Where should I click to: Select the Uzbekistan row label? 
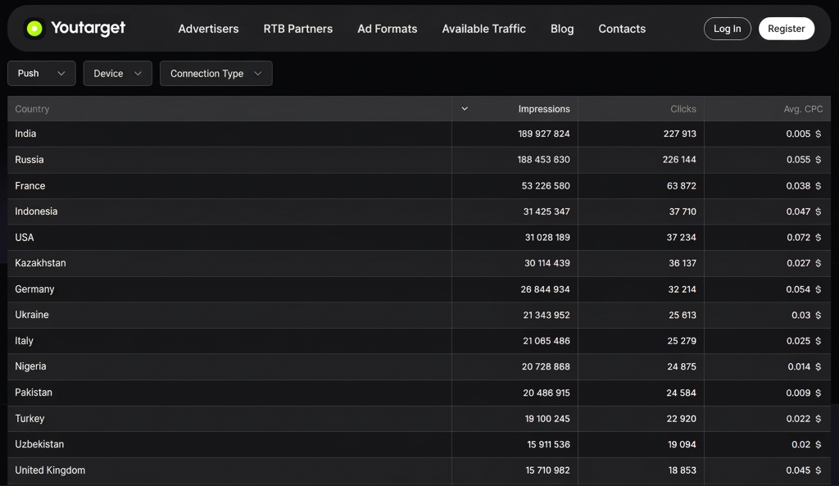(x=39, y=444)
